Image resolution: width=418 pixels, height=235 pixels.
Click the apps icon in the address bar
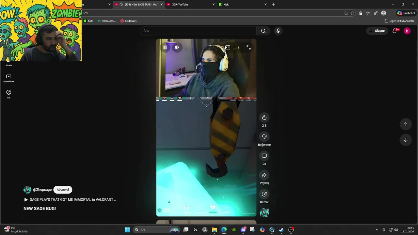click(346, 13)
